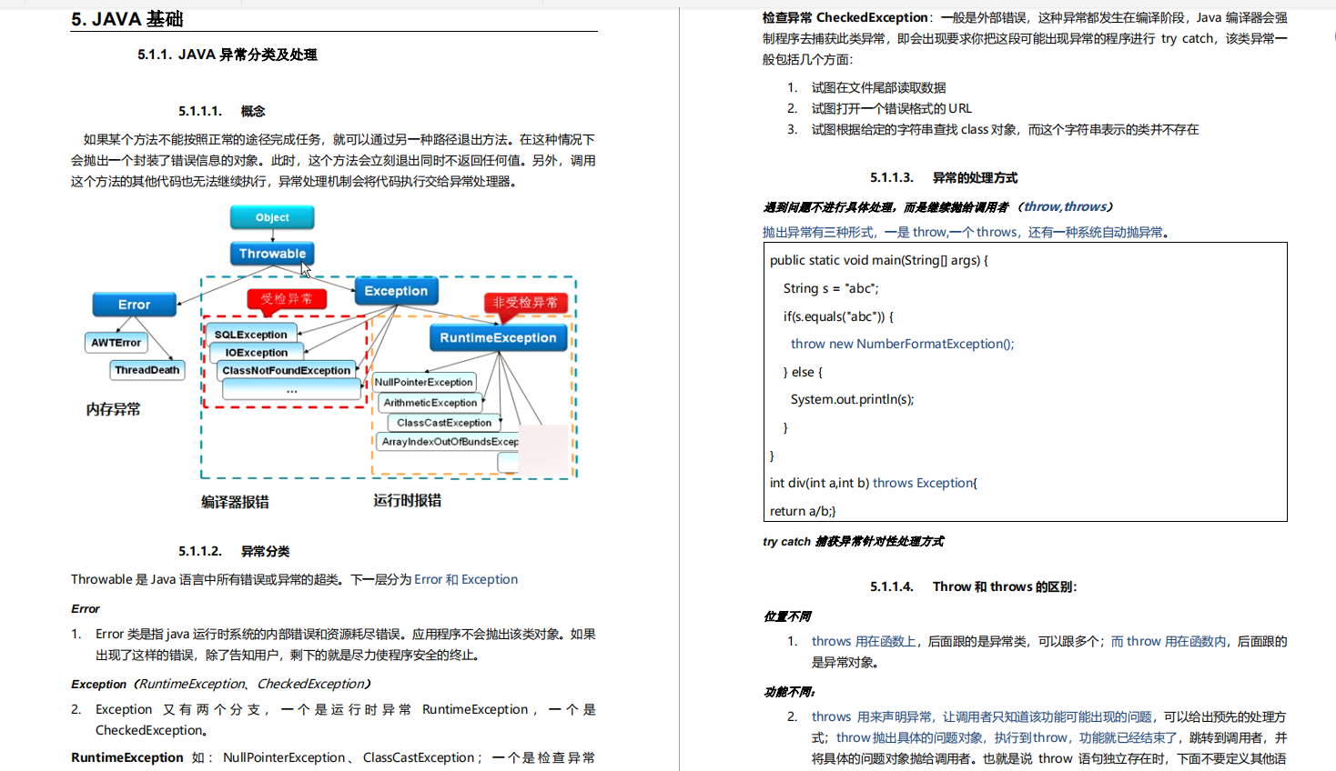Click the blue 'Error 和 Exception' text
This screenshot has width=1336, height=771.
tap(466, 579)
